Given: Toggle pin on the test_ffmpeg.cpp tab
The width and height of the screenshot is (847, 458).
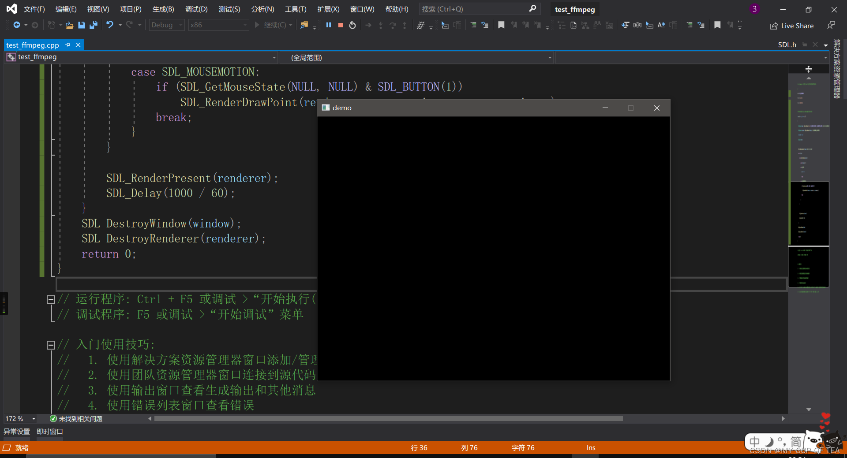Looking at the screenshot, I should (x=67, y=45).
